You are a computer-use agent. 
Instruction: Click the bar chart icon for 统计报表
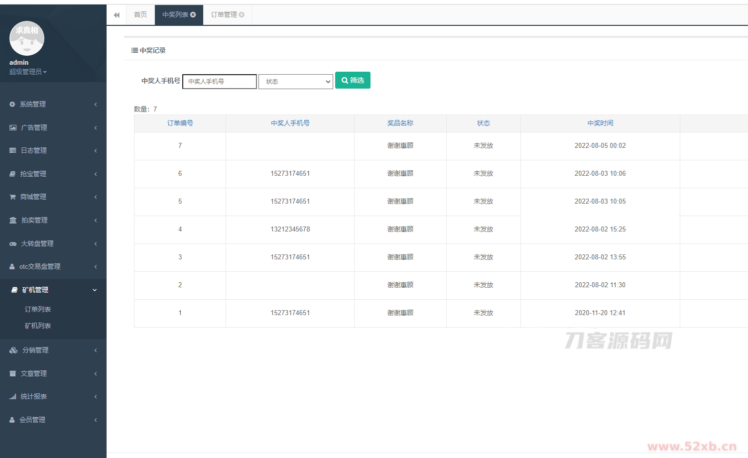(x=12, y=397)
